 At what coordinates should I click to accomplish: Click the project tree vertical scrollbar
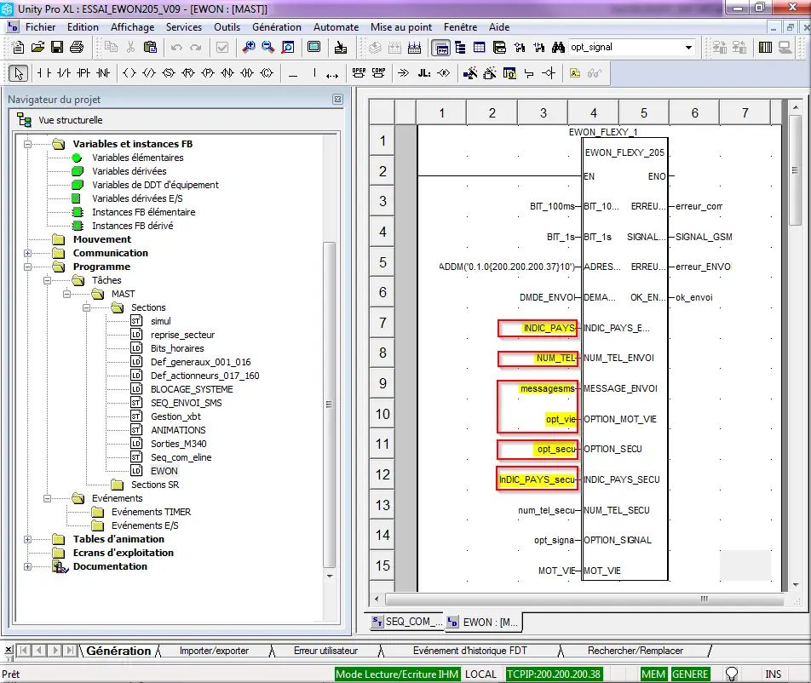pos(330,405)
